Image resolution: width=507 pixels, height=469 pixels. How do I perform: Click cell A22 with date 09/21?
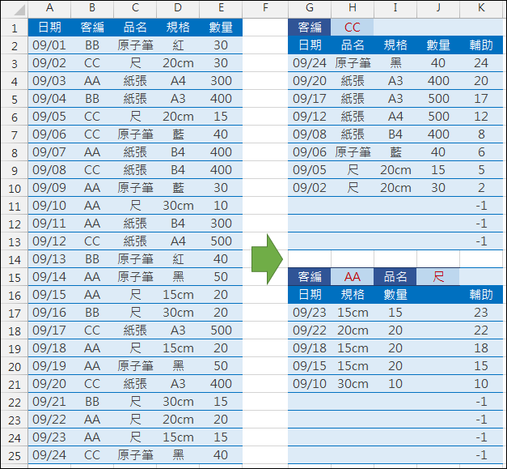click(x=49, y=401)
